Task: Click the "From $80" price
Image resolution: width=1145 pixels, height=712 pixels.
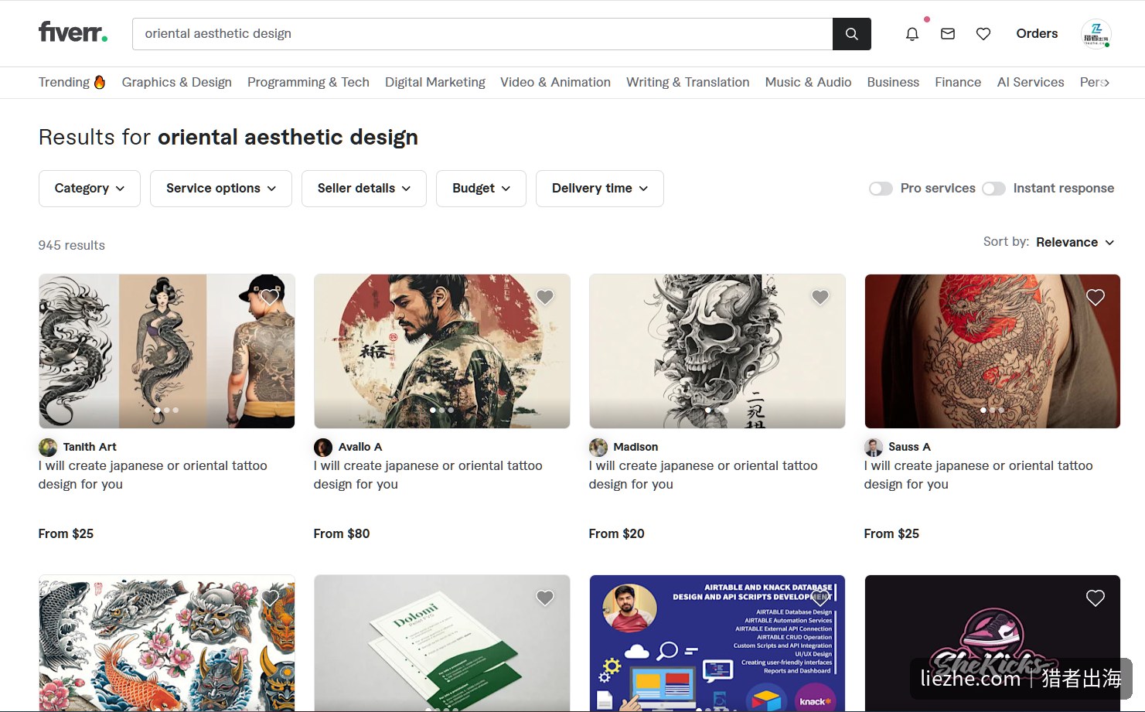Action: tap(342, 533)
